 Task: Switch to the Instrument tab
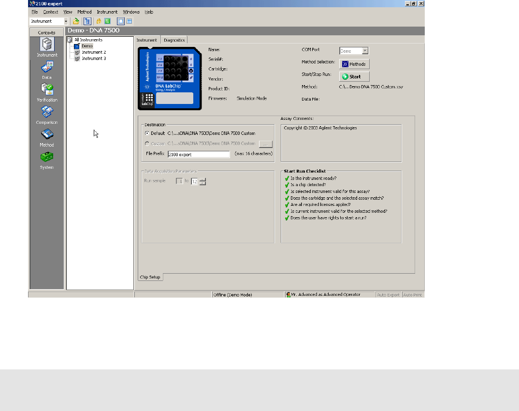coord(146,40)
